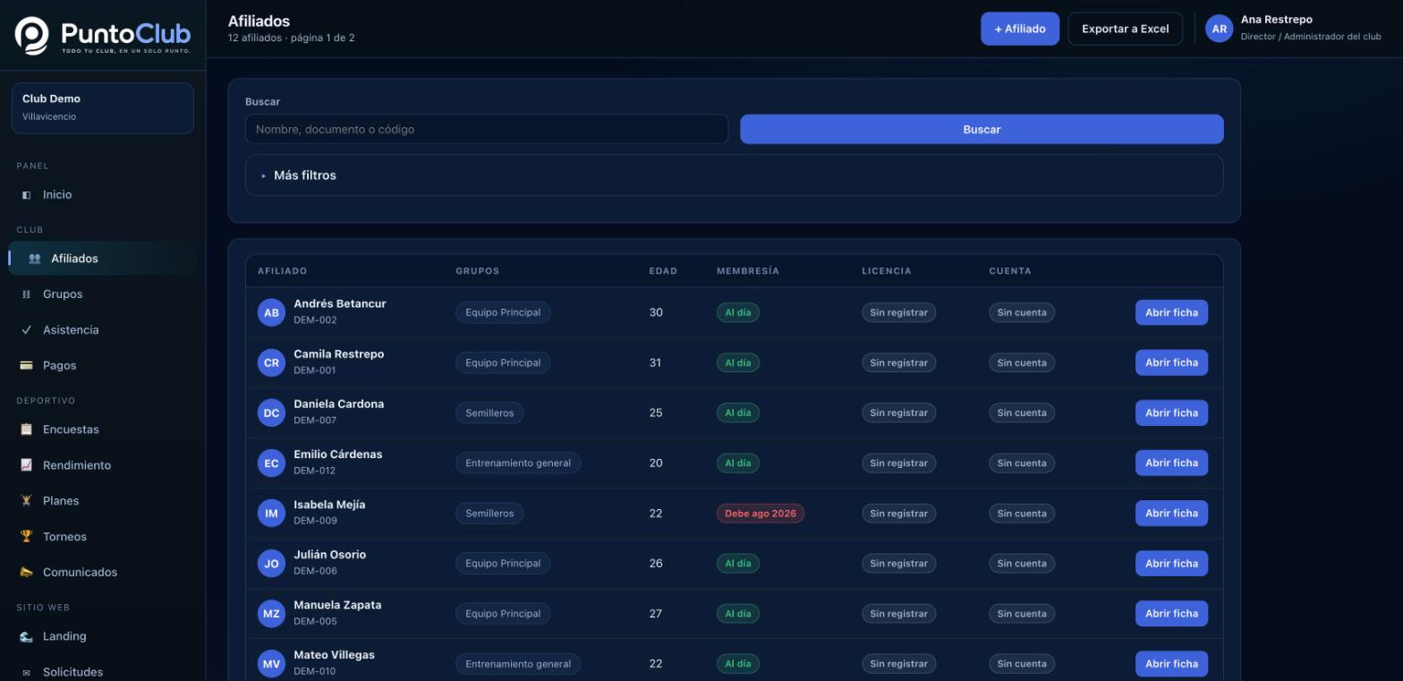This screenshot has width=1403, height=681.
Task: Focus the Nombre, documento o código field
Action: [487, 129]
